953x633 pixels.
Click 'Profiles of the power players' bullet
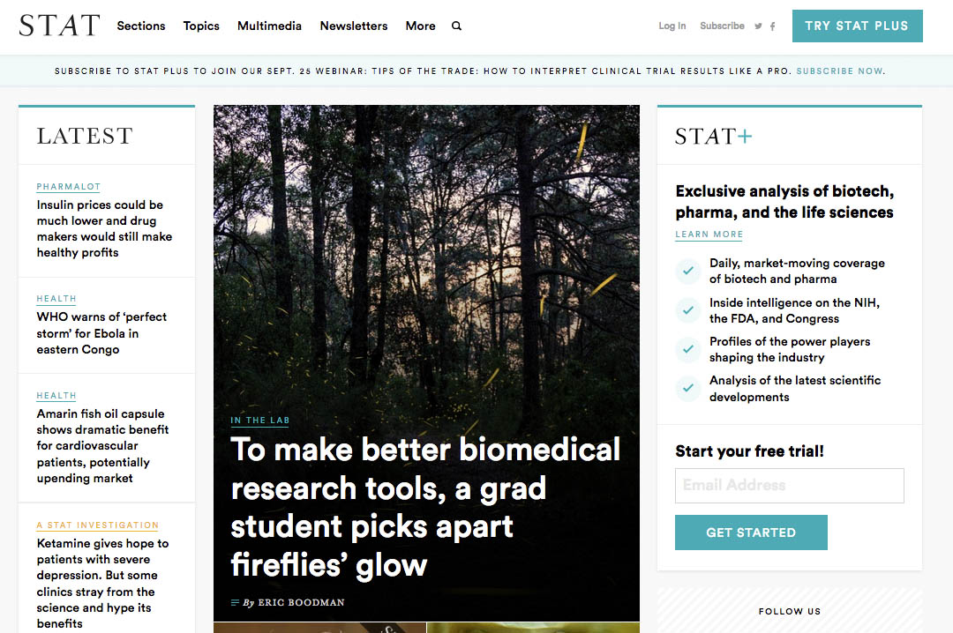click(x=790, y=349)
